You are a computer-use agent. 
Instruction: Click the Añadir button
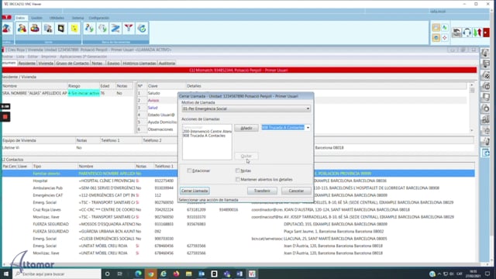pyautogui.click(x=246, y=128)
